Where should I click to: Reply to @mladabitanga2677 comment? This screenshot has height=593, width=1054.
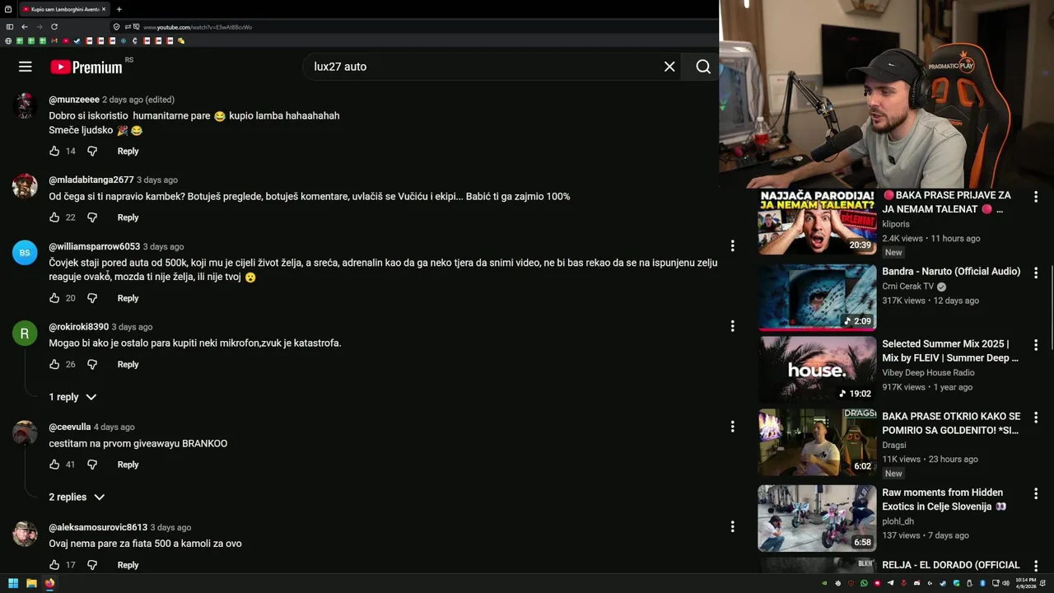[128, 217]
